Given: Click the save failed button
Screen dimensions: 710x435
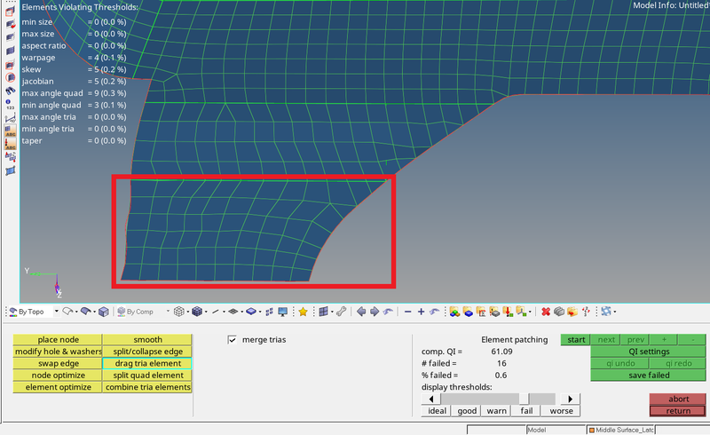Looking at the screenshot, I should pyautogui.click(x=649, y=376).
